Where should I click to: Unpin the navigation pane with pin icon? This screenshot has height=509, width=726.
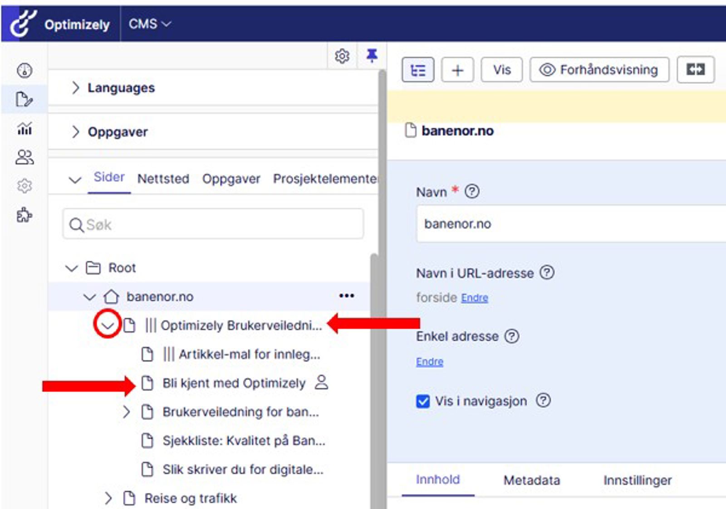coord(372,56)
